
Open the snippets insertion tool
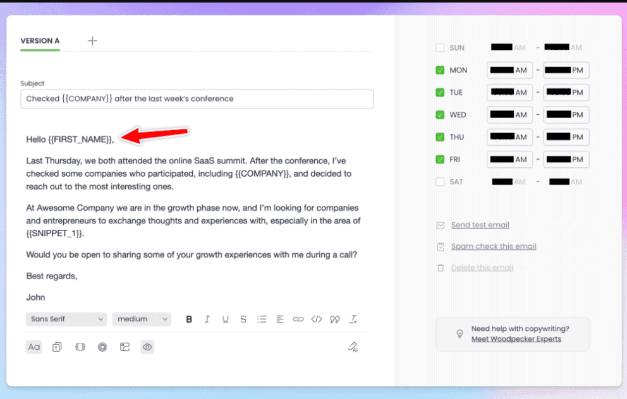coord(80,347)
